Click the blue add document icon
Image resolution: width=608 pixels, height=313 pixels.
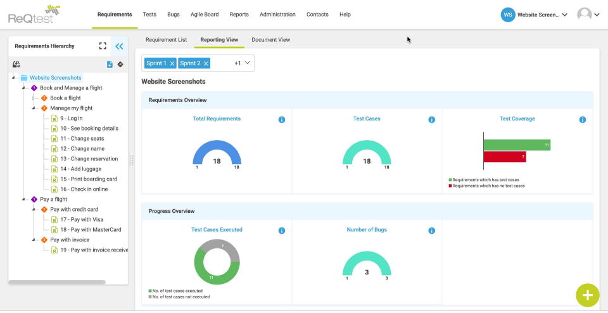point(110,65)
